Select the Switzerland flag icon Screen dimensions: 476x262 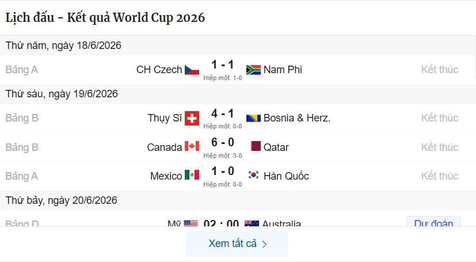click(192, 118)
